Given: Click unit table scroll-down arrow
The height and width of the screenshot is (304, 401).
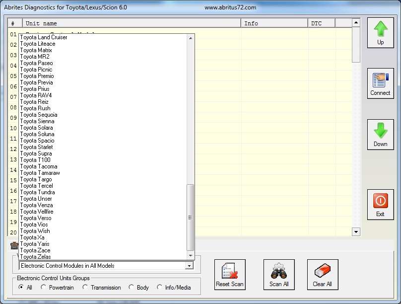Looking at the screenshot, I should [356, 232].
